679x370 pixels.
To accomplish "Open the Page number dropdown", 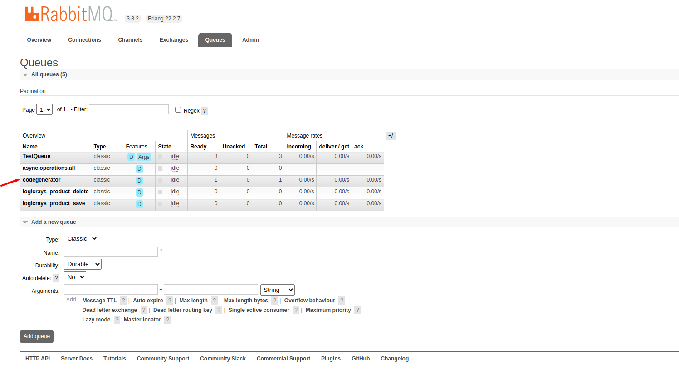I will pyautogui.click(x=44, y=109).
